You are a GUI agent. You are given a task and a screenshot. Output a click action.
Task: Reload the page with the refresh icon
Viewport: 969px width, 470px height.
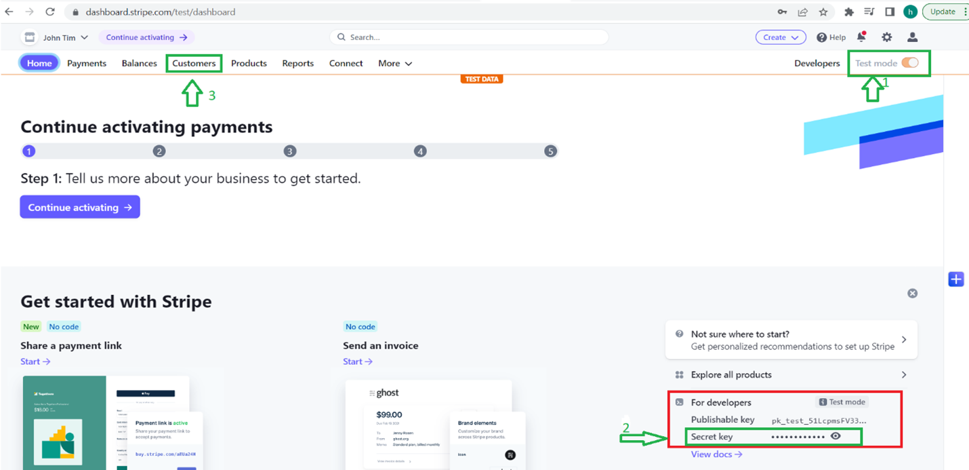pos(50,12)
